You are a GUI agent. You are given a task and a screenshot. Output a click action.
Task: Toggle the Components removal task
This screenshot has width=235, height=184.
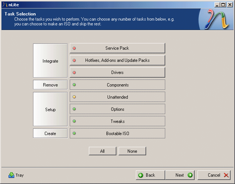coord(117,85)
